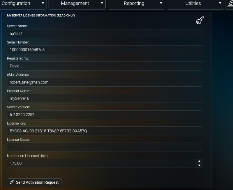Image resolution: width=233 pixels, height=190 pixels.
Task: Click the wizard hat icon beside Utilities
Action: (x=230, y=4)
